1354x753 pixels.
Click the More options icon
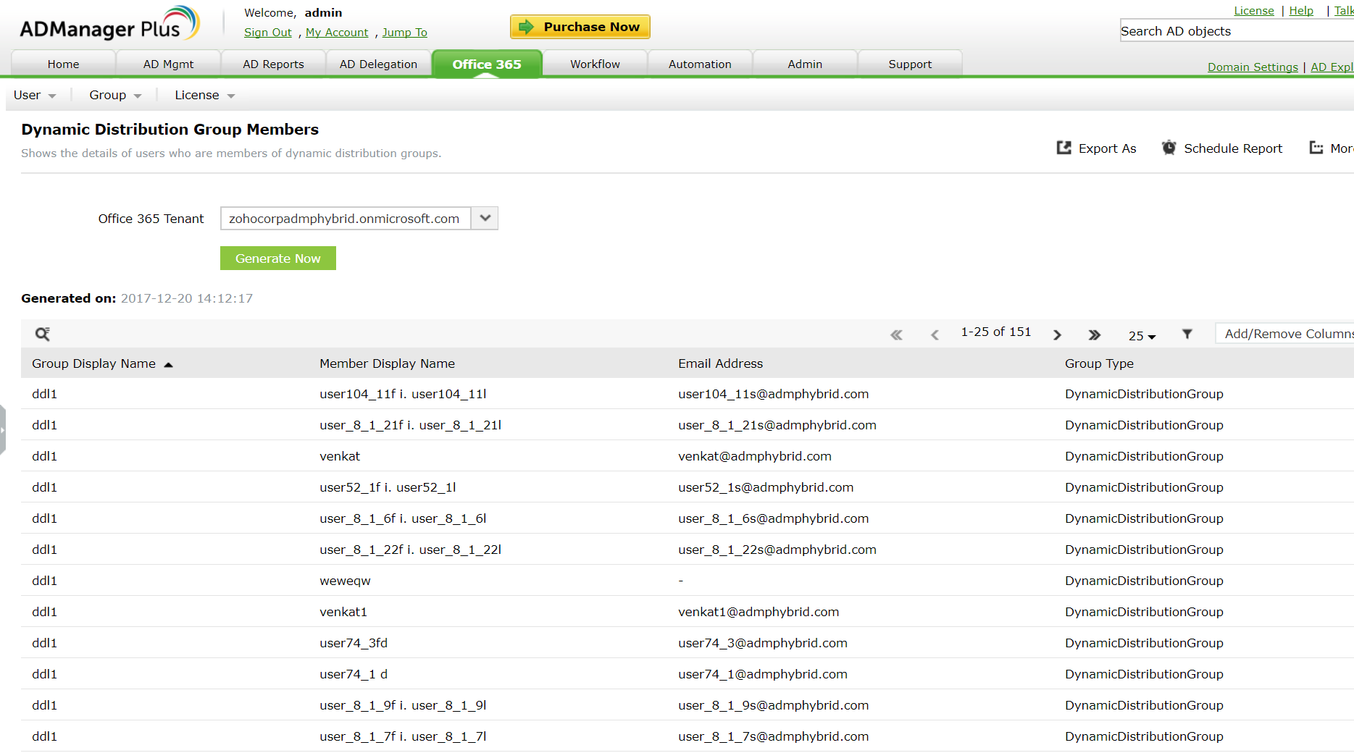tap(1316, 148)
